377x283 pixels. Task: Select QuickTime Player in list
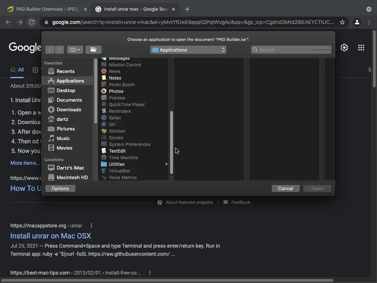(x=134, y=104)
